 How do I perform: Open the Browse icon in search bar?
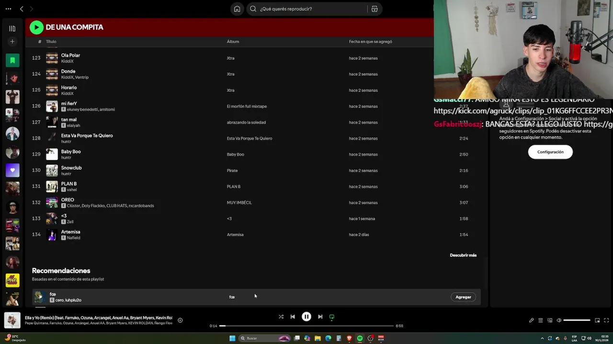[x=375, y=9]
